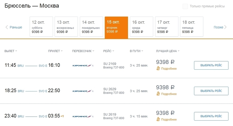Select the 12 окт. суббота date tab
Screen dimensions: 233x126
41,27
